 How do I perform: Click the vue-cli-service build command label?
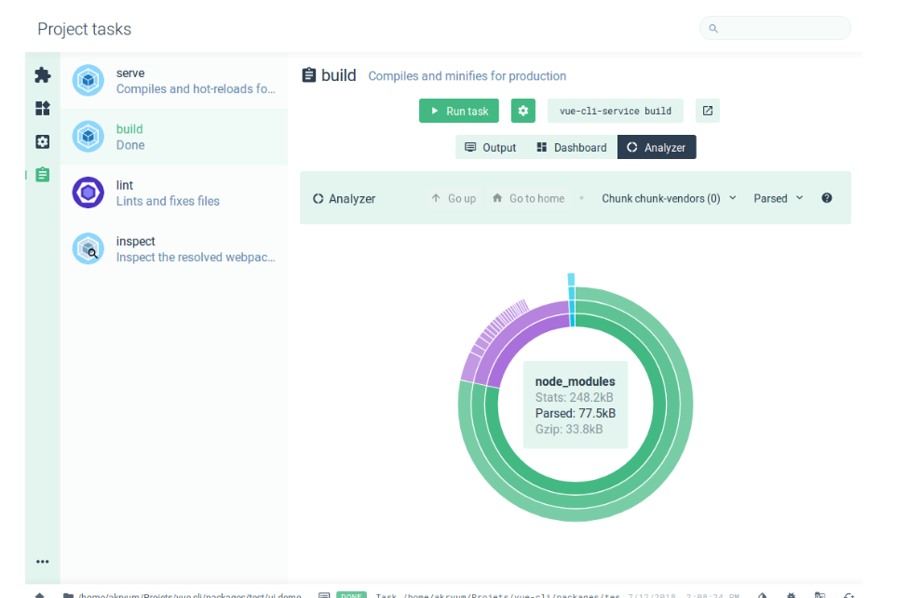click(x=615, y=111)
